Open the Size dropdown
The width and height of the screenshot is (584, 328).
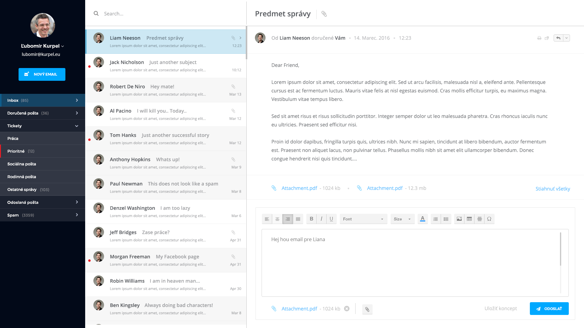click(x=402, y=219)
